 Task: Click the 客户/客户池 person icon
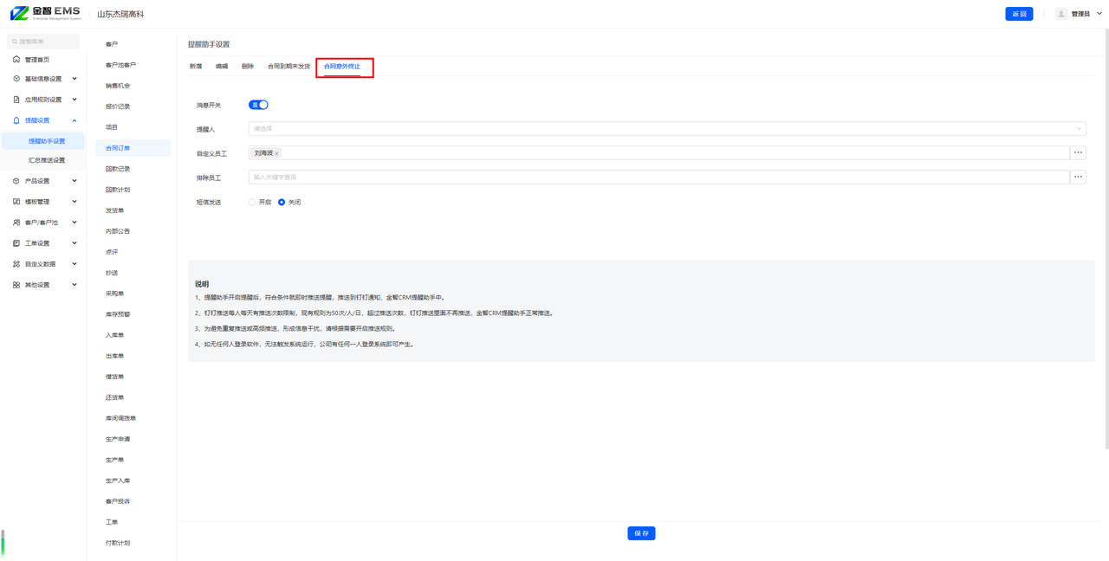click(16, 222)
